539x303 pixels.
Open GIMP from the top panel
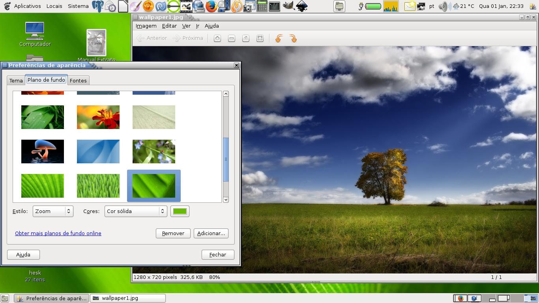point(288,6)
